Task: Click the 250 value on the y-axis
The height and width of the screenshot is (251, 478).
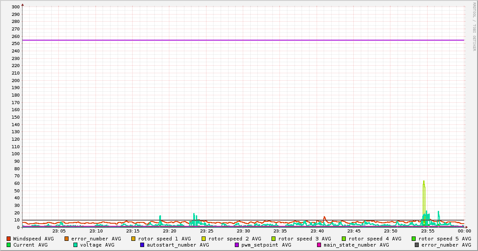Action: (15, 44)
